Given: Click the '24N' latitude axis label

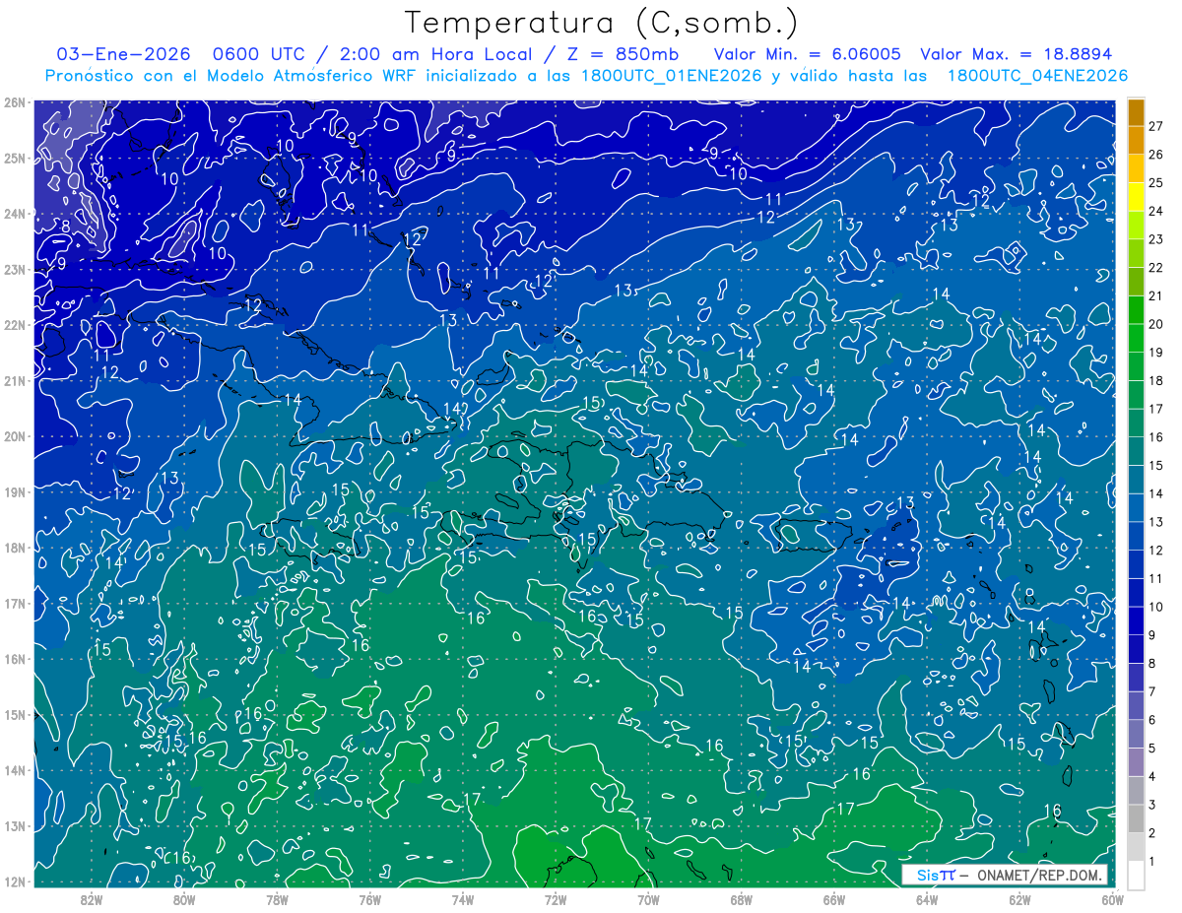Looking at the screenshot, I should pyautogui.click(x=14, y=214).
